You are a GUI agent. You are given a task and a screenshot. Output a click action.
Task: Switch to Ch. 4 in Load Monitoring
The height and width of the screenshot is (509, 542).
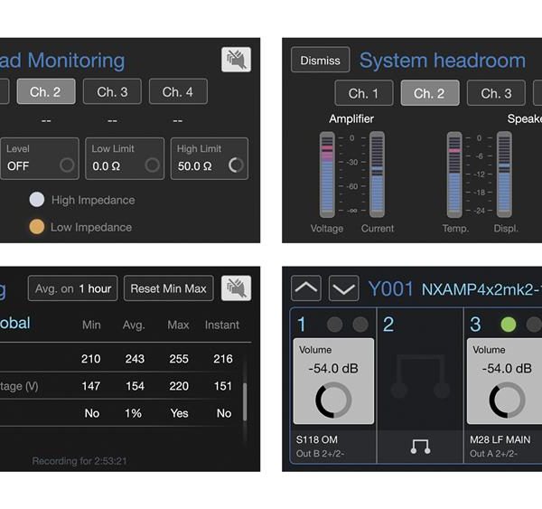click(177, 91)
